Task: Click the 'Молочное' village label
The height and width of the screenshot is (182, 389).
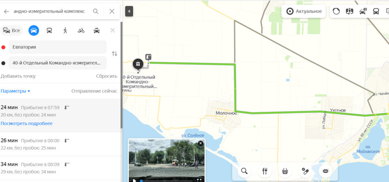Action: pyautogui.click(x=226, y=113)
